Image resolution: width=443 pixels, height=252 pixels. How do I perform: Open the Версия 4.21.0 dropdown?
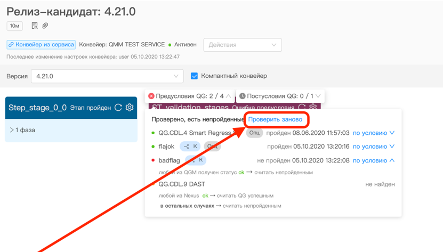click(107, 76)
